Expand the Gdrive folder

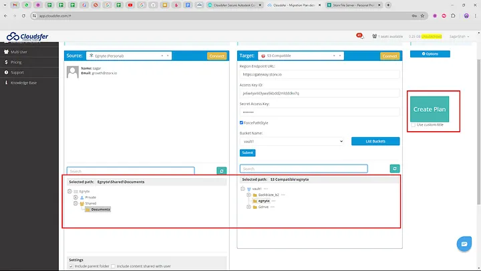pos(249,207)
